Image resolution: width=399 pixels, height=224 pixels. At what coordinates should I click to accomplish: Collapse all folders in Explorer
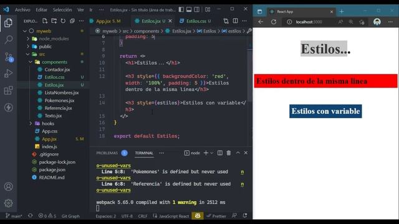[x=72, y=21]
